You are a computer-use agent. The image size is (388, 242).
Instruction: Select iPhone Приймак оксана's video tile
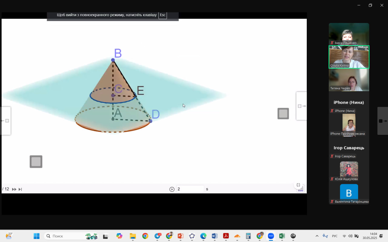click(349, 125)
